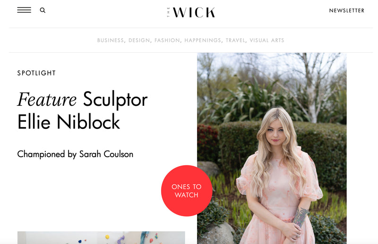Go to the Travel category

click(235, 40)
